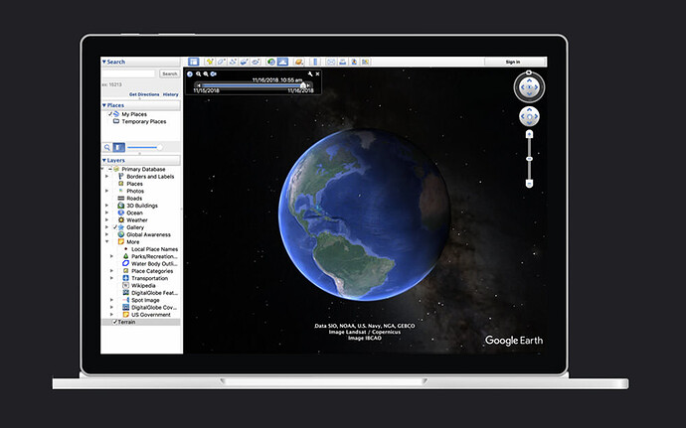Toggle the sunlight across landscape icon
Image resolution: width=686 pixels, height=428 pixels.
tap(282, 62)
